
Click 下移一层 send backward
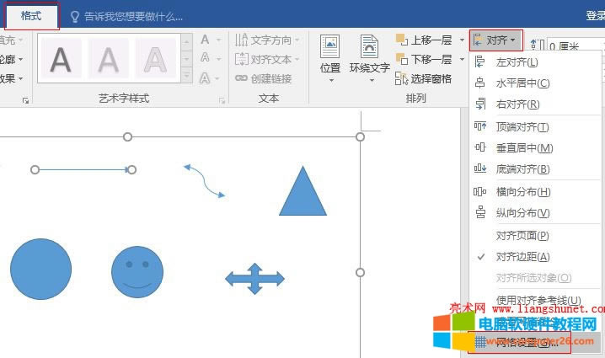(x=424, y=60)
